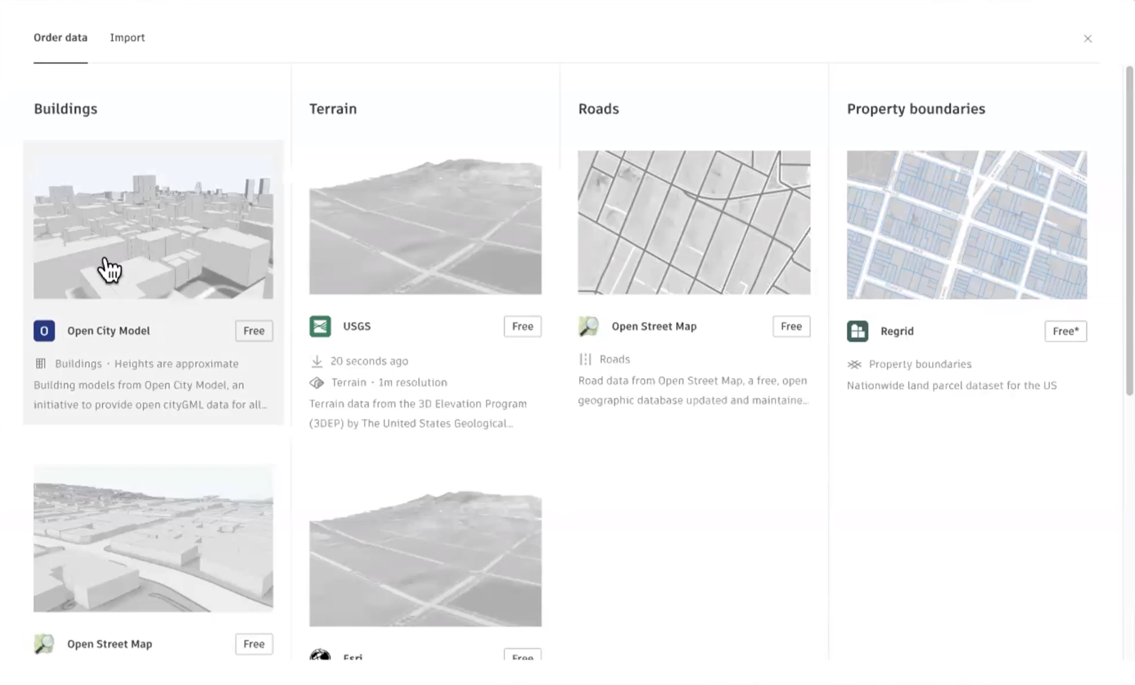The image size is (1135, 685).
Task: Click the Open City Model title text
Action: coord(109,331)
